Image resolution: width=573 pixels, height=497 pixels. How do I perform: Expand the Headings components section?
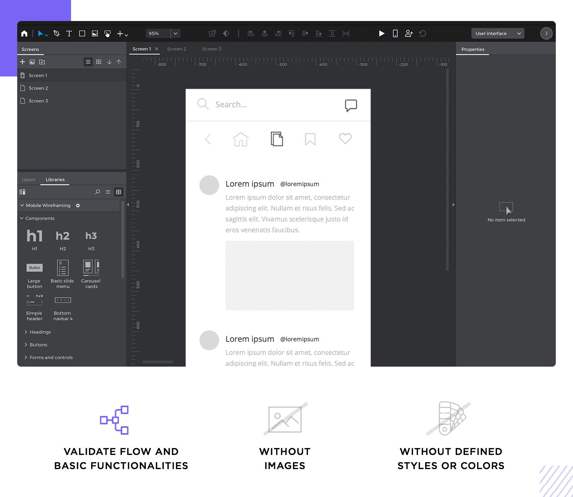tap(40, 332)
